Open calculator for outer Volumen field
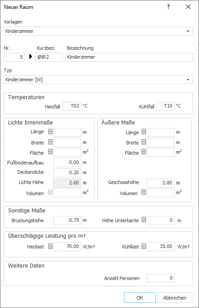The width and height of the screenshot is (199, 308). point(143,192)
